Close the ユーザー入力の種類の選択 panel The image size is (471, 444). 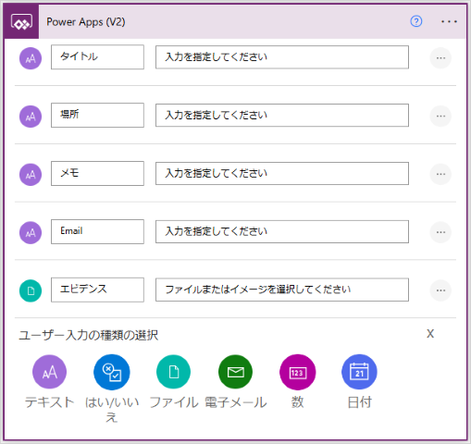[x=430, y=333]
